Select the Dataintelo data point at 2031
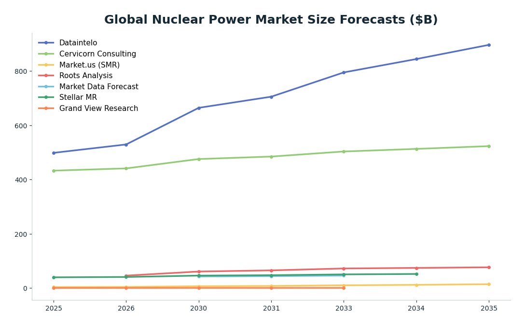This screenshot has width=525, height=326. coord(271,97)
